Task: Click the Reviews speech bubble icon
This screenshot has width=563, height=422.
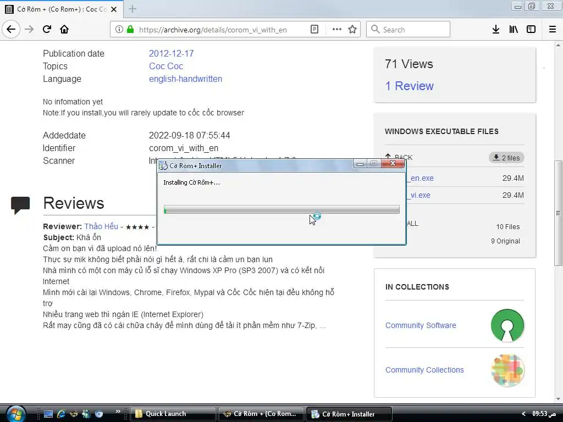Action: [20, 206]
